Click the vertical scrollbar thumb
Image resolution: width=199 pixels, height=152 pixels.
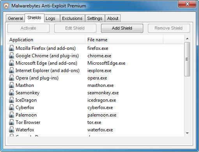(x=187, y=59)
